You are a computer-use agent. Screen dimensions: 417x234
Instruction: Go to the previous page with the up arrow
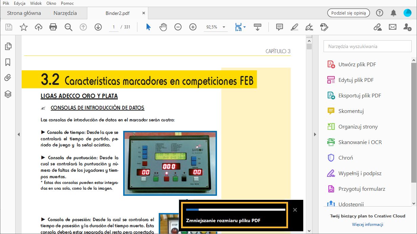tap(83, 27)
